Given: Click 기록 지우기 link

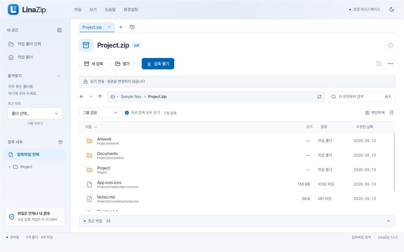Looking at the screenshot, I should (x=35, y=124).
